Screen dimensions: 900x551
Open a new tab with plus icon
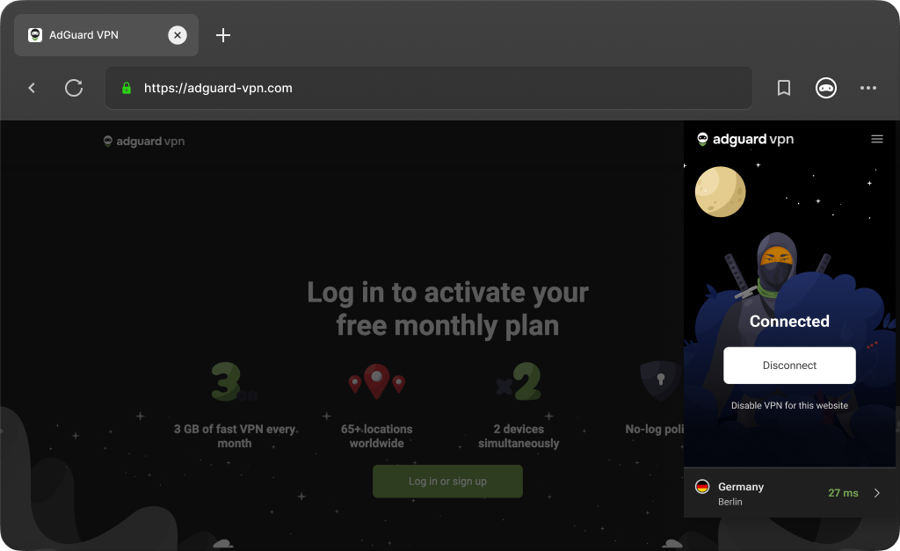tap(222, 35)
